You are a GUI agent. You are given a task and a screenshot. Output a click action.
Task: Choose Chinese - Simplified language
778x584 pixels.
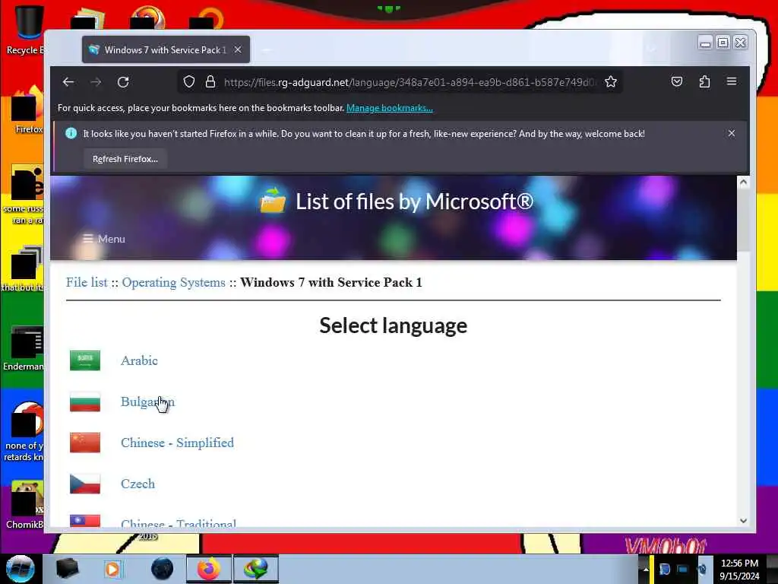click(177, 443)
